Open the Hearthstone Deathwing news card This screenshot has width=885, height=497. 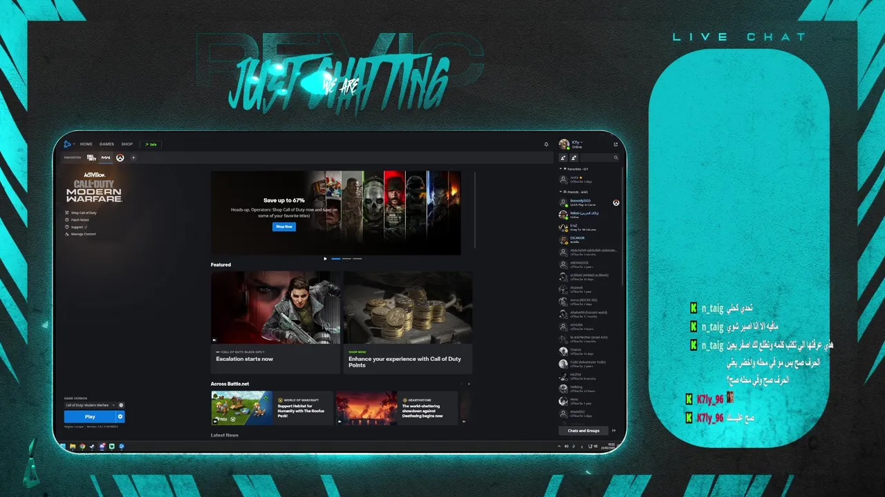(397, 408)
